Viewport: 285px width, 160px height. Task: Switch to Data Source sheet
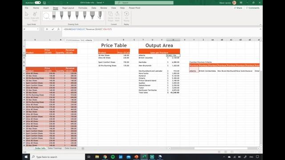coord(70,148)
